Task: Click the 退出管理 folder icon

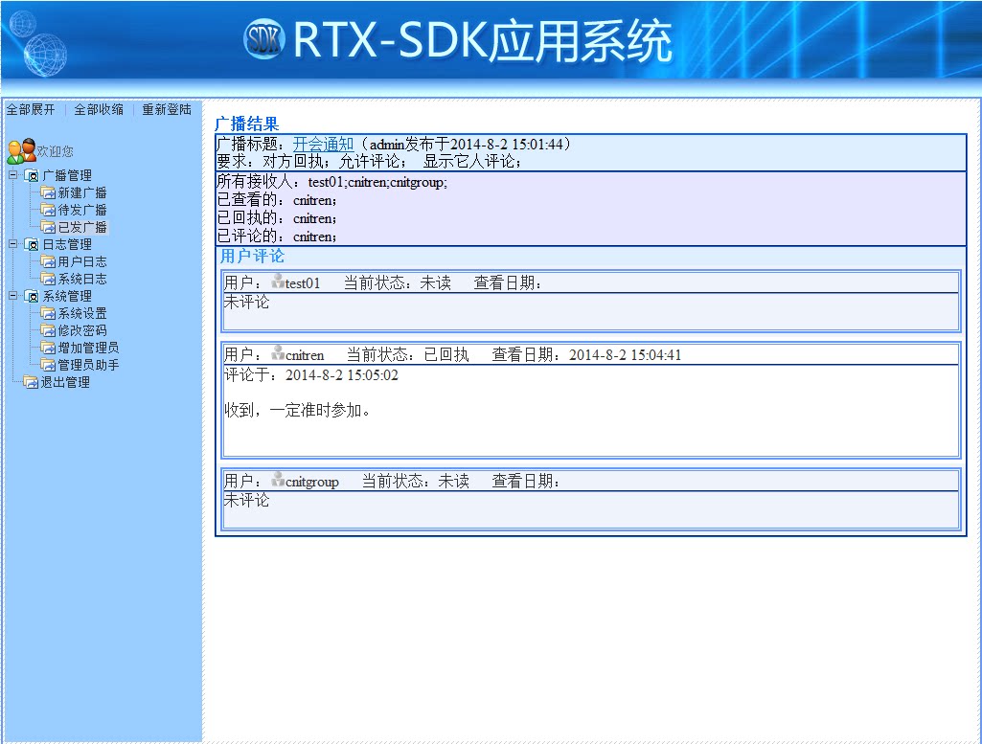Action: click(x=31, y=382)
